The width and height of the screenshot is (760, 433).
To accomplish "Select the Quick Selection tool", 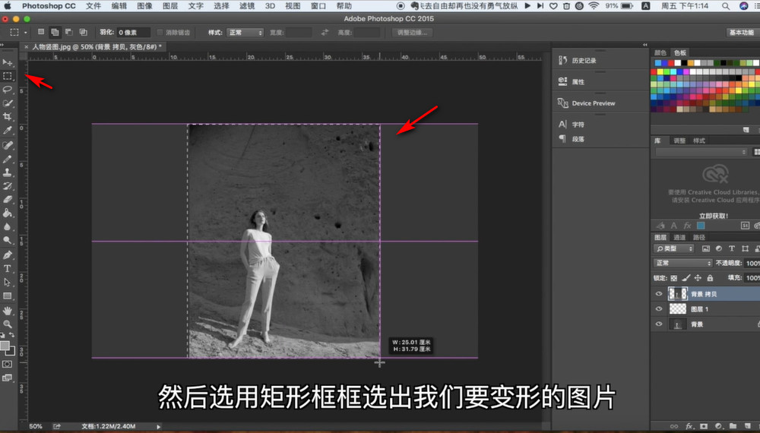I will coord(8,103).
